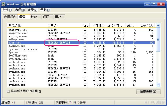Viewport: 167px width, 106px height.
Task: Enable 显示所有用户的进程 checkbox
Action: point(8,91)
